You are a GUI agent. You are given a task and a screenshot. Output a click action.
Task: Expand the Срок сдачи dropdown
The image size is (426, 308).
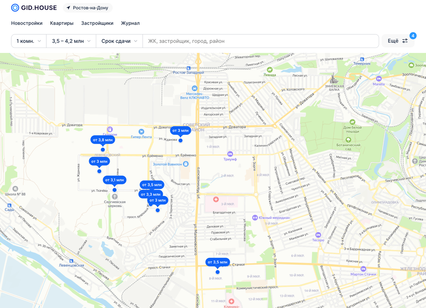pyautogui.click(x=119, y=41)
